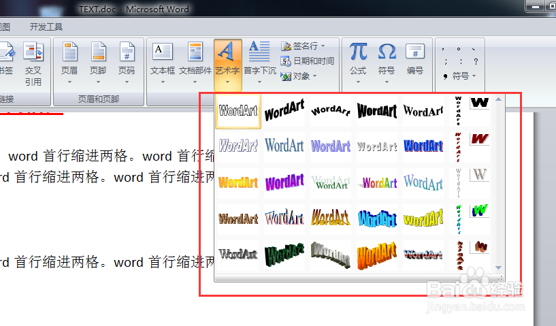
Task: Insert 日期和时间 date and time
Action: click(x=308, y=61)
